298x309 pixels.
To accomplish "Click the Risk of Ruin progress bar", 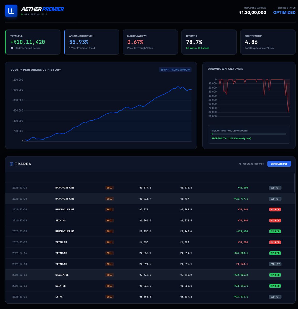I will coord(249,134).
